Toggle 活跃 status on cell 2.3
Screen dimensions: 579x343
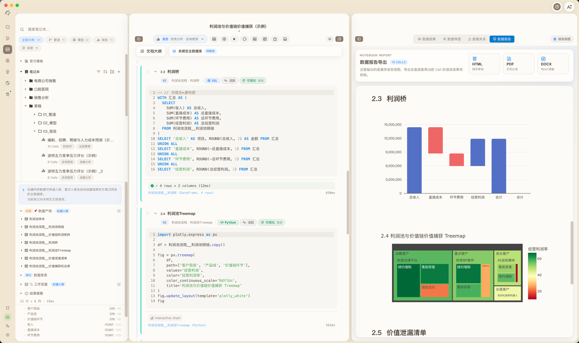pos(230,81)
